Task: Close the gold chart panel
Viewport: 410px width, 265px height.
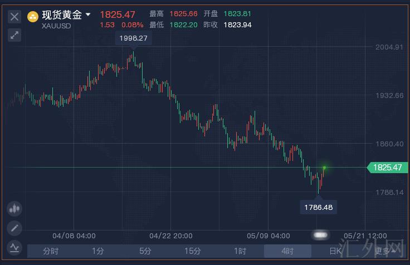Action: pos(14,16)
